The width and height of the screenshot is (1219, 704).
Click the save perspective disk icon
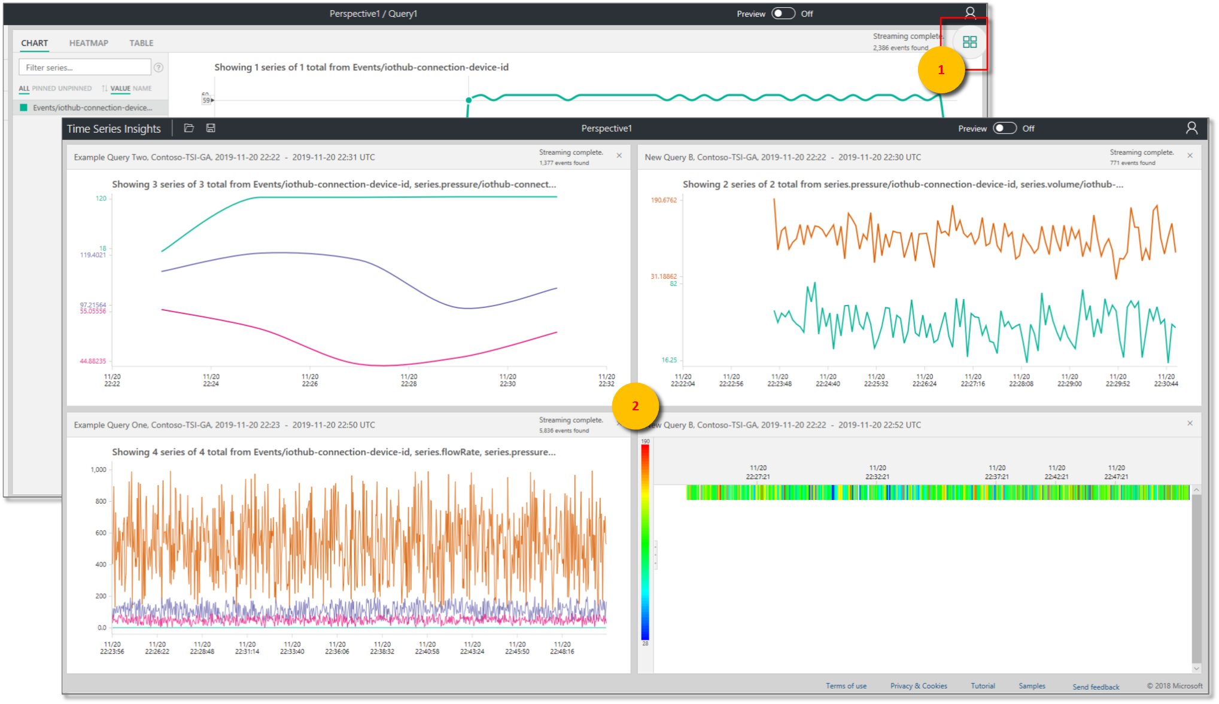pos(211,128)
